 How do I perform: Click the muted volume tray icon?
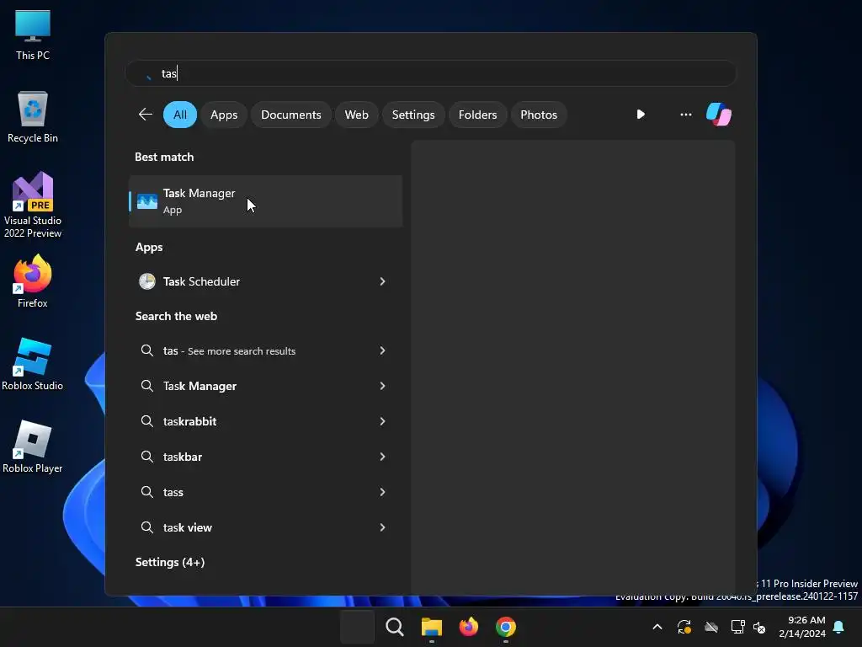click(759, 627)
